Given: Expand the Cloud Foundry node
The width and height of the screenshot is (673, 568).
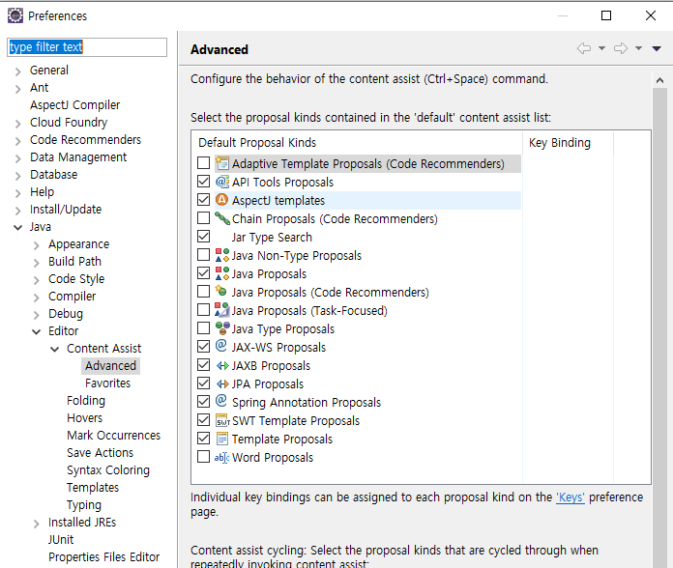Looking at the screenshot, I should coord(18,124).
